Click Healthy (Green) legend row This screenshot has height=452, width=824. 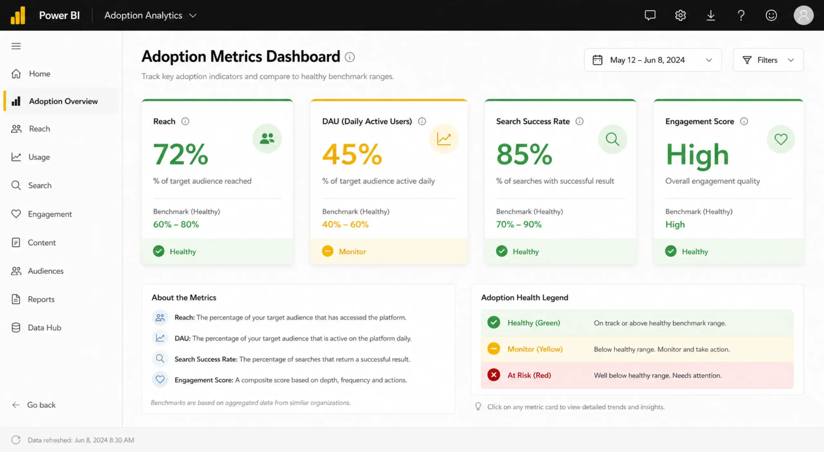(x=637, y=323)
